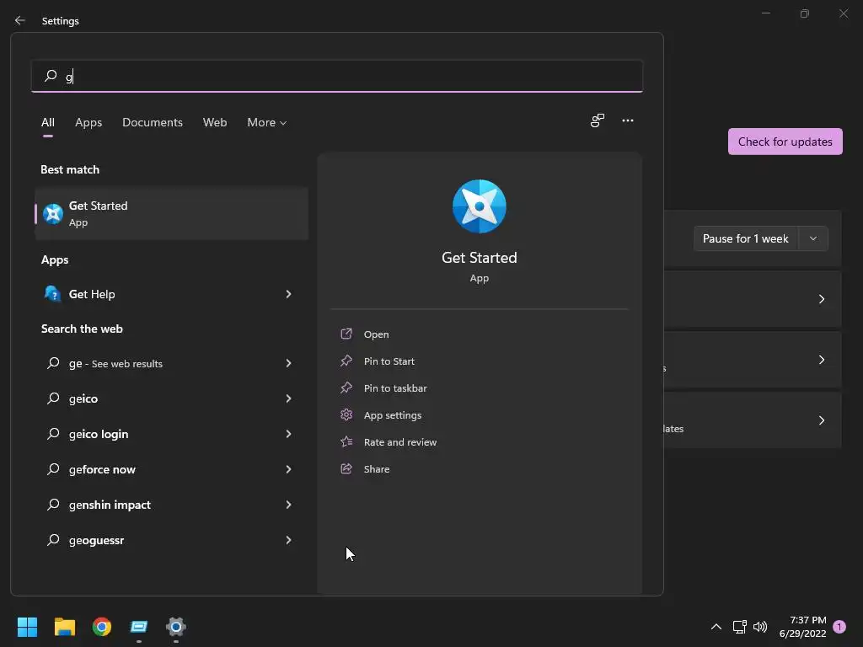
Task: Show hidden tray icons chevron
Action: coord(716,627)
